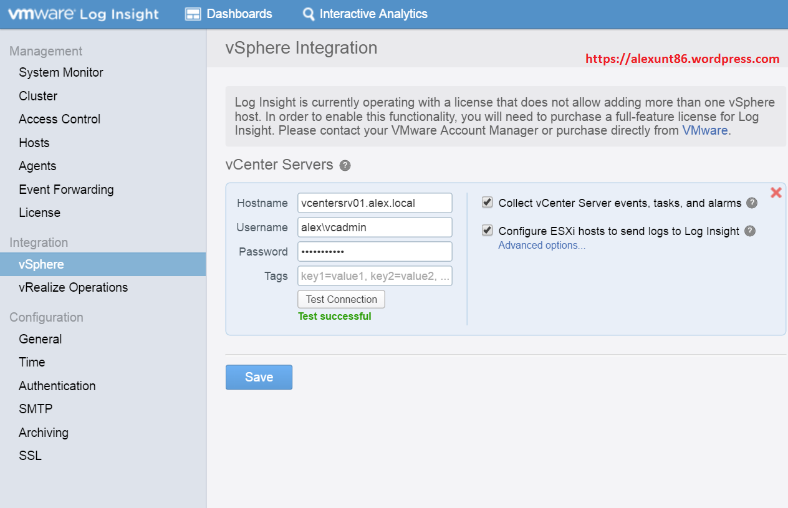The image size is (788, 508).
Task: Click help icon beside vCenter Servers heading
Action: [345, 165]
